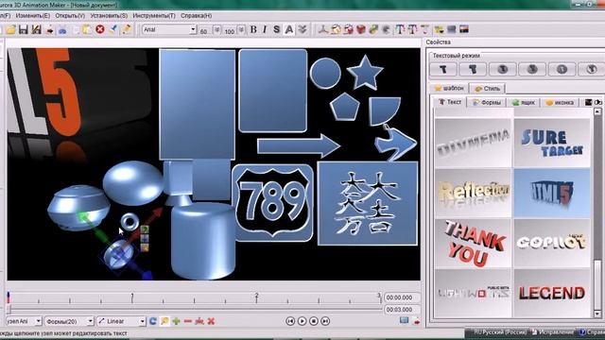
Task: Switch to the Формы templates tab
Action: coord(487,102)
